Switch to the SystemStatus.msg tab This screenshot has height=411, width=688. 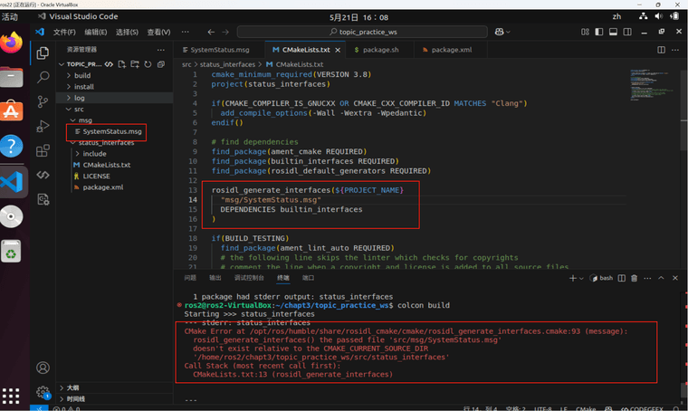tap(218, 50)
